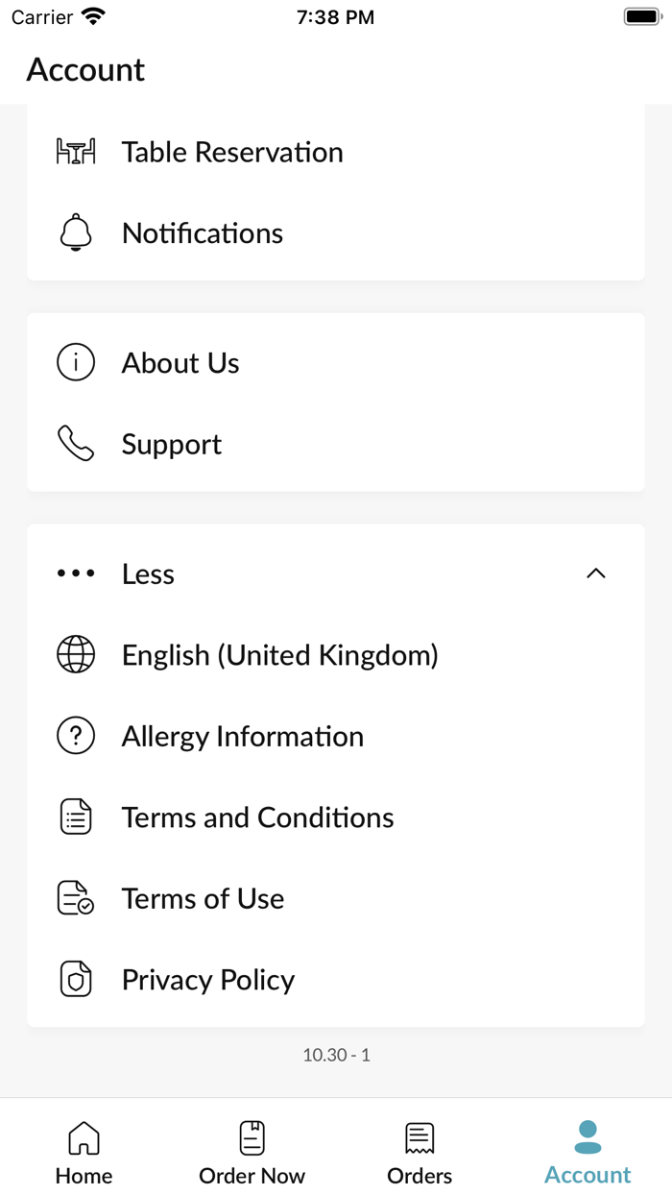Open the English (United Kingdom) language selector

[x=336, y=655]
